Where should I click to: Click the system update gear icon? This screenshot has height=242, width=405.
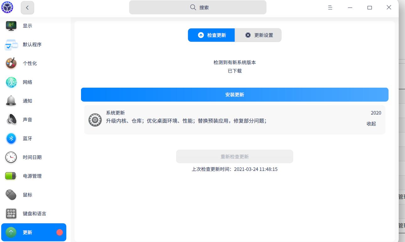click(x=95, y=120)
